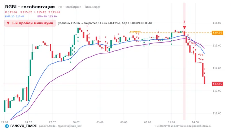Screen dimensions: 231x130
Task: Click the 14.08 date axis label
Action: 195,122
